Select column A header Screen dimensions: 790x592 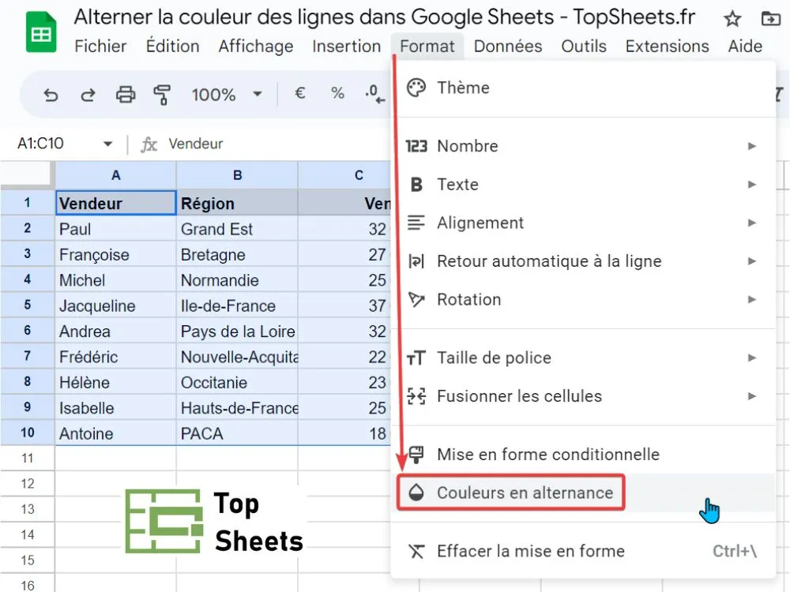[116, 175]
